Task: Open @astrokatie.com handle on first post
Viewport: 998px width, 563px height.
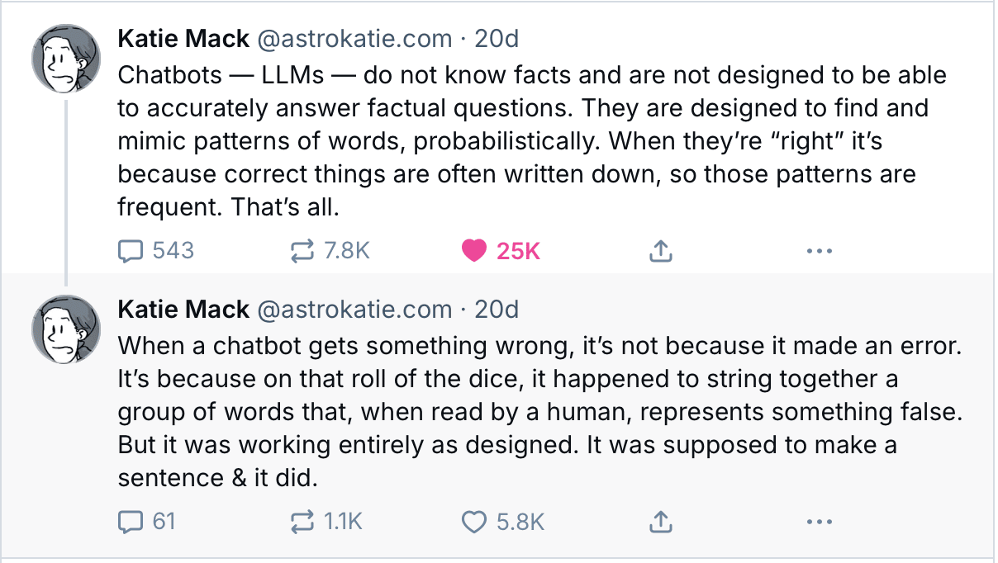Action: tap(355, 38)
